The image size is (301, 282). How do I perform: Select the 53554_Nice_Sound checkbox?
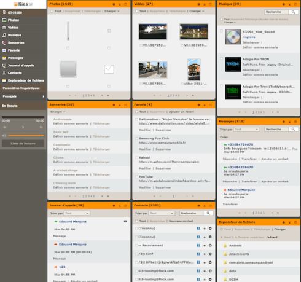(x=221, y=31)
